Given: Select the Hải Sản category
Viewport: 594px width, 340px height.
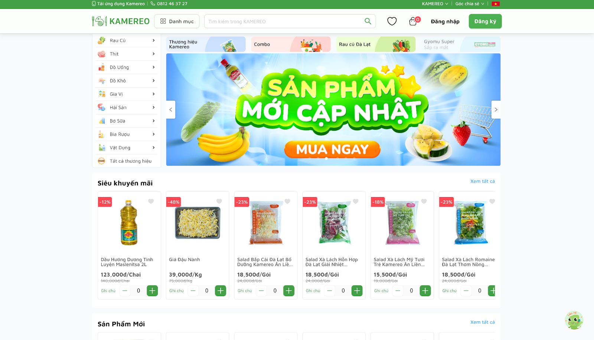Looking at the screenshot, I should (x=127, y=107).
